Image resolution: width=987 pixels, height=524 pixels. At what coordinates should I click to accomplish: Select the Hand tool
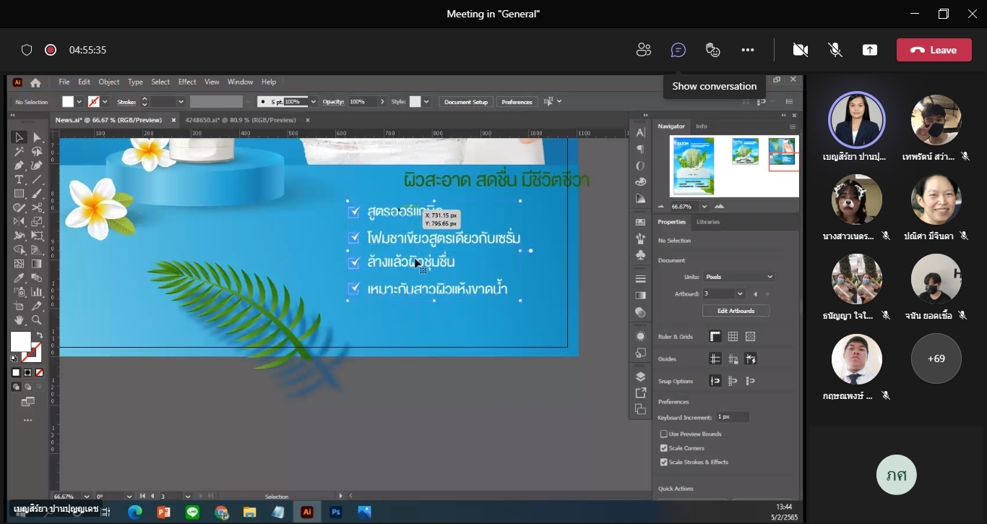20,320
